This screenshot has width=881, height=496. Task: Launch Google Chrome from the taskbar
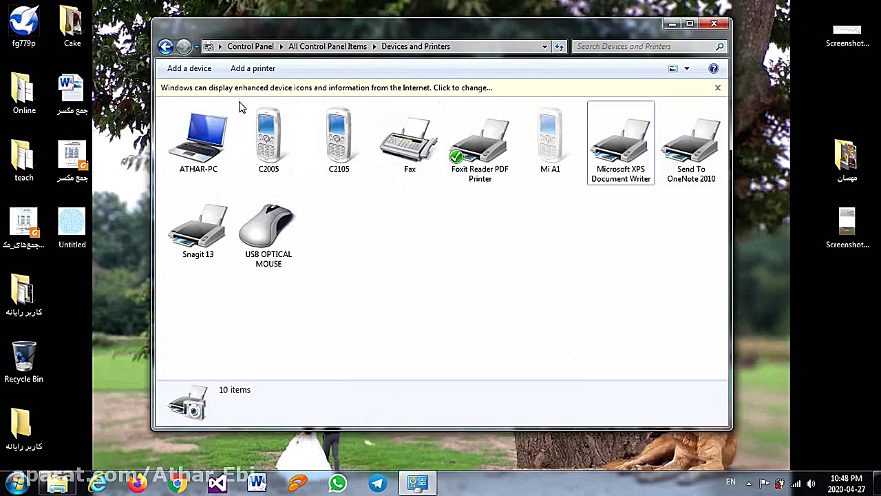[178, 484]
